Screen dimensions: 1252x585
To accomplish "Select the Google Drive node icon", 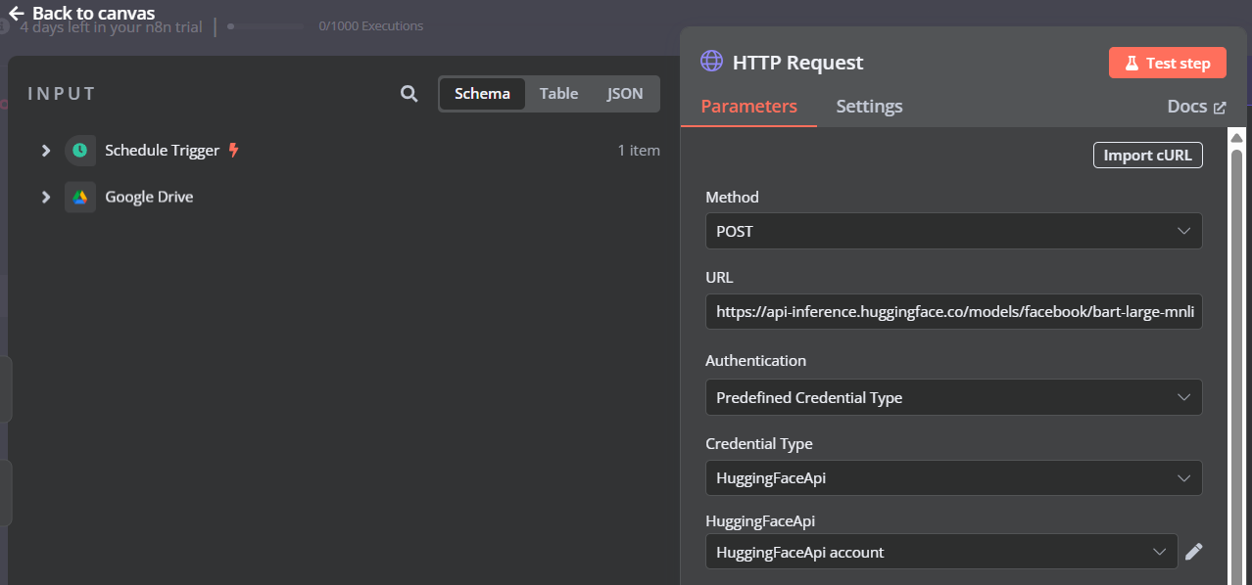I will tap(81, 196).
